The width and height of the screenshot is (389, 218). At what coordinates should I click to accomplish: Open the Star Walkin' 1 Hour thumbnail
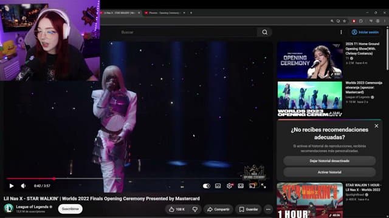tap(310, 200)
